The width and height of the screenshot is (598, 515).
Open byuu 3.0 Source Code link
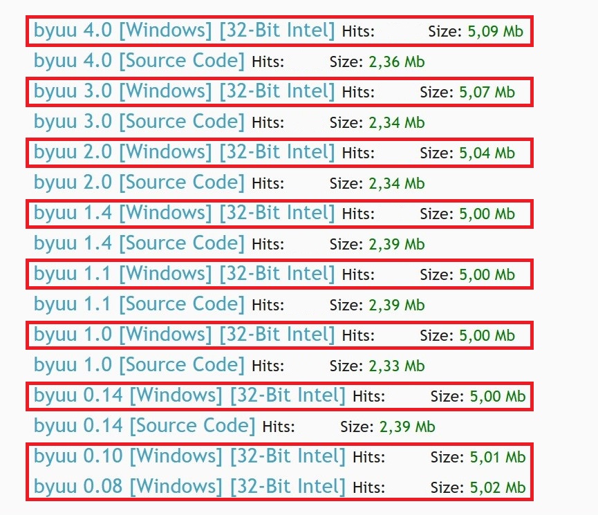click(139, 122)
